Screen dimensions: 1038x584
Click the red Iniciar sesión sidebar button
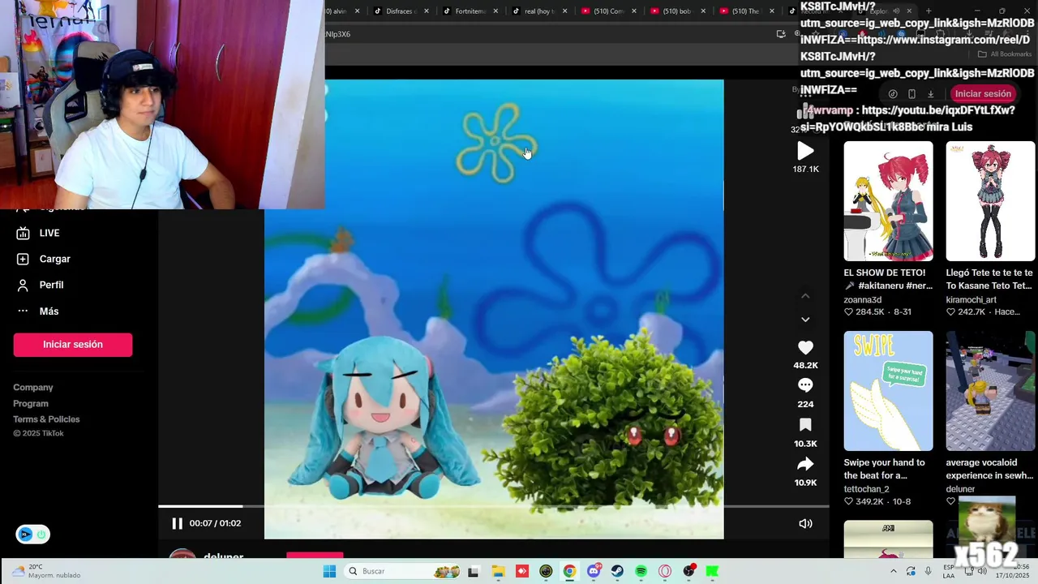coord(73,345)
